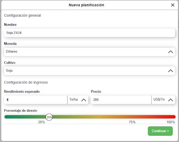Click the Precio field containing 285

point(121,100)
